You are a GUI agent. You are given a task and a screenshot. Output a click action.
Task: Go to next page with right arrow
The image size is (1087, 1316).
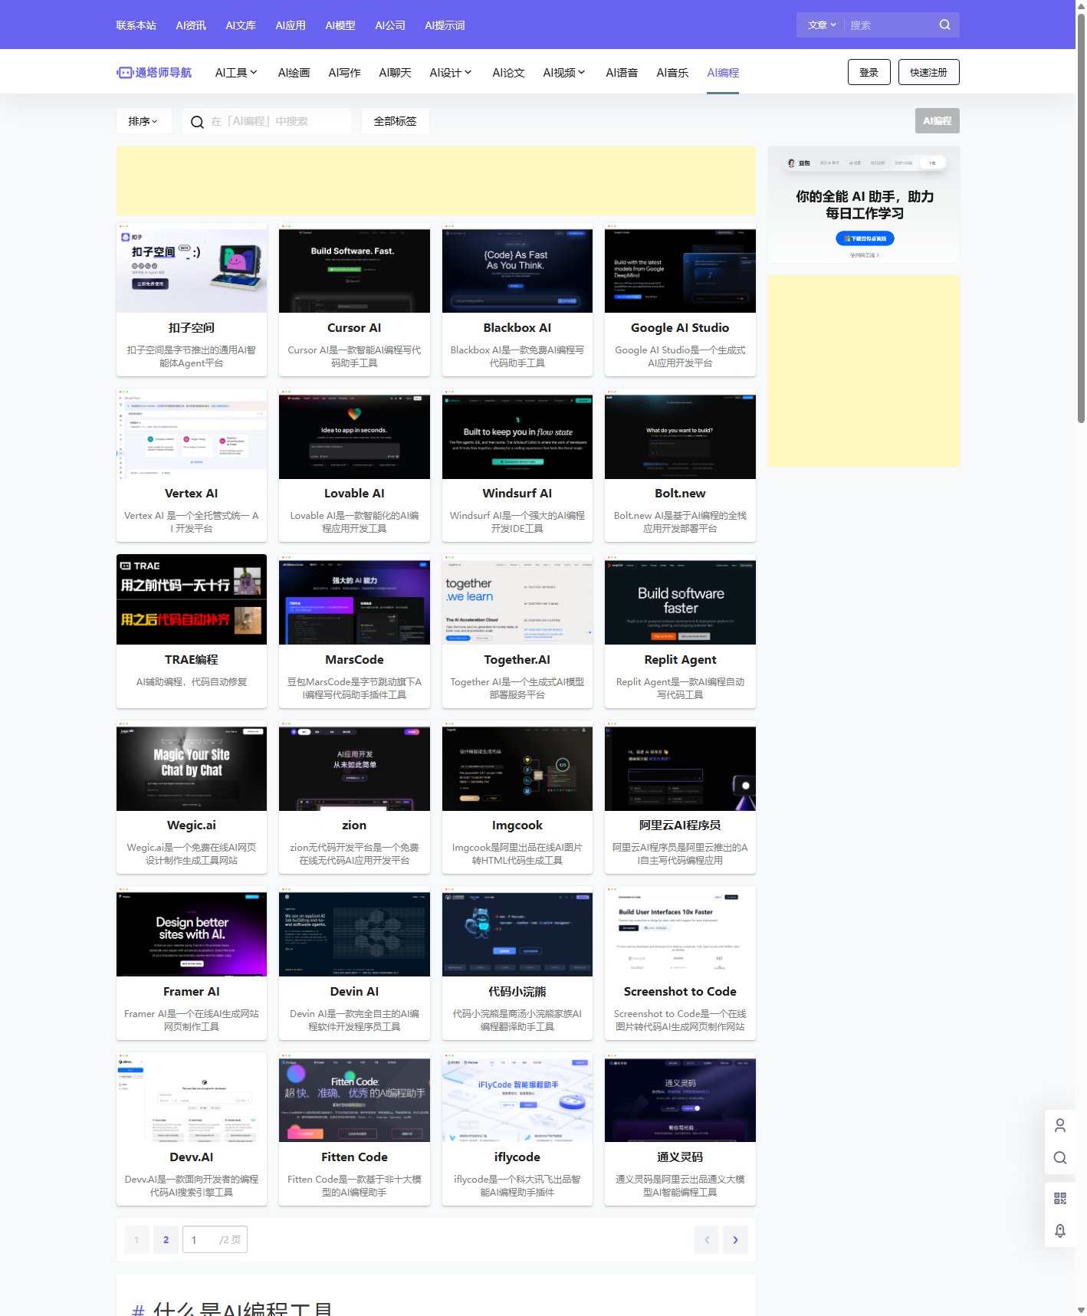coord(735,1239)
